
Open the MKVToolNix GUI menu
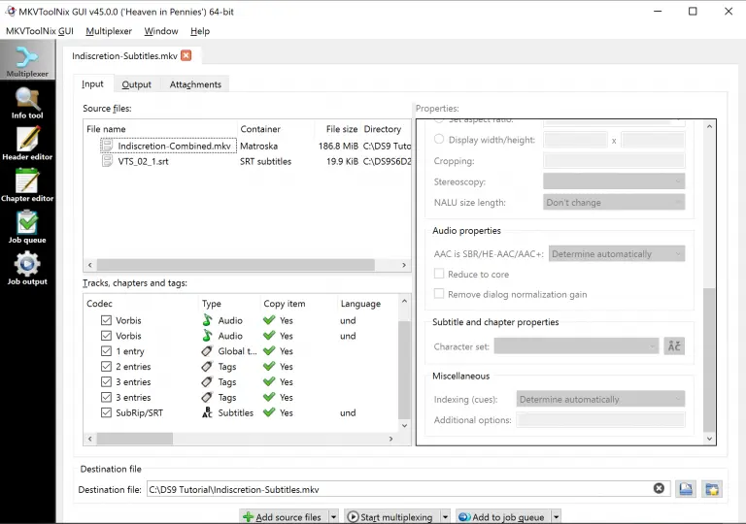click(40, 31)
